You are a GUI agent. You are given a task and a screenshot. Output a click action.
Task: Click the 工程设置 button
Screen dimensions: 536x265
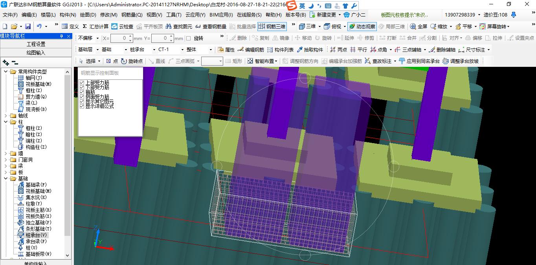click(x=36, y=44)
